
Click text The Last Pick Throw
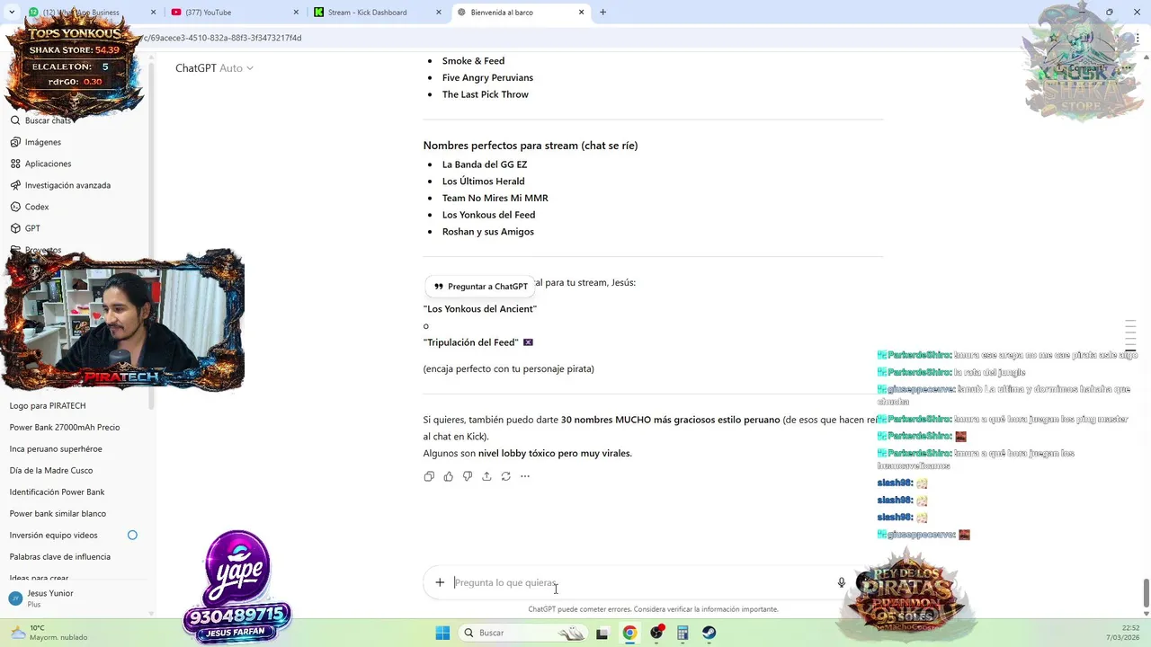(x=486, y=95)
